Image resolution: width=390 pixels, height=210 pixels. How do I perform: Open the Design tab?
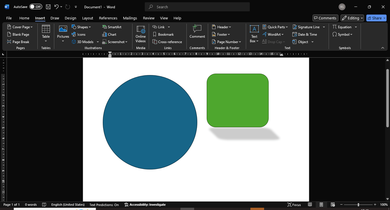coord(71,18)
